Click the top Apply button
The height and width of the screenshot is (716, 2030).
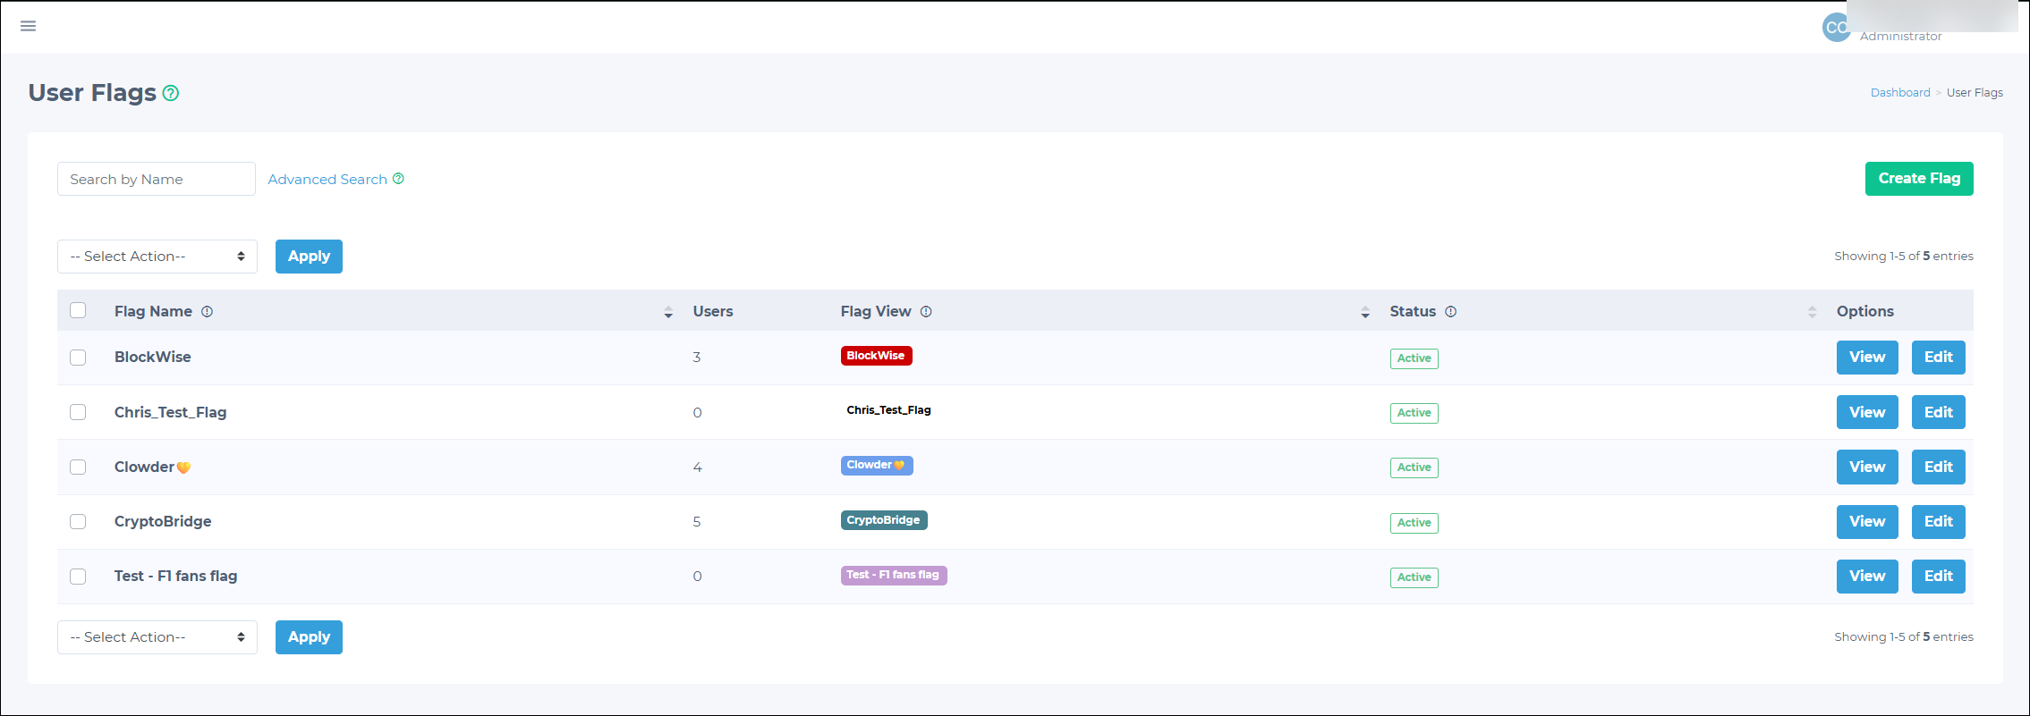pyautogui.click(x=309, y=257)
